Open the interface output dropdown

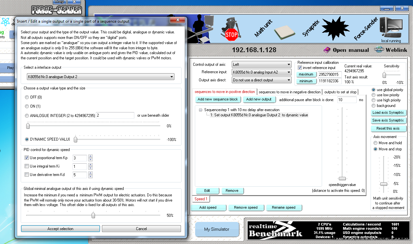pos(100,77)
